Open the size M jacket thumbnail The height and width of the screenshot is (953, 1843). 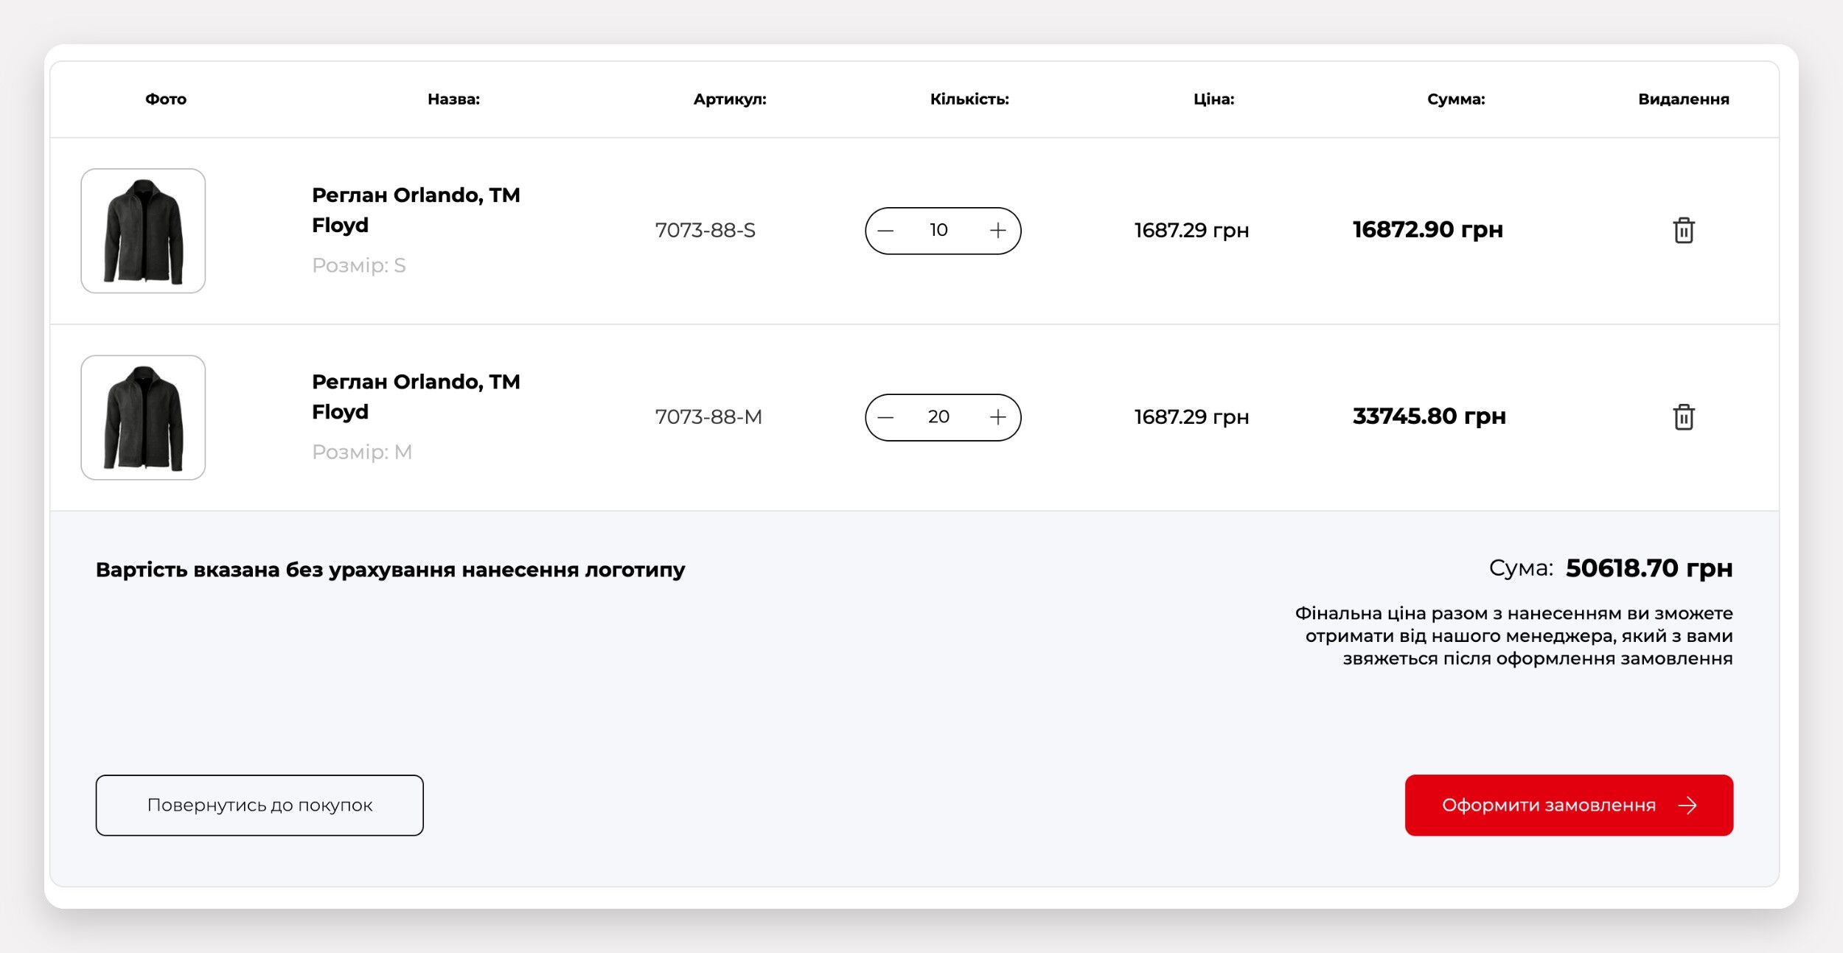[143, 417]
